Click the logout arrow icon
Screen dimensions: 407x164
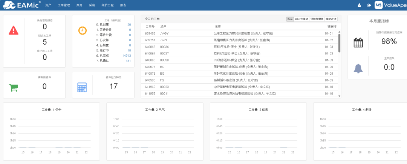(369, 5)
